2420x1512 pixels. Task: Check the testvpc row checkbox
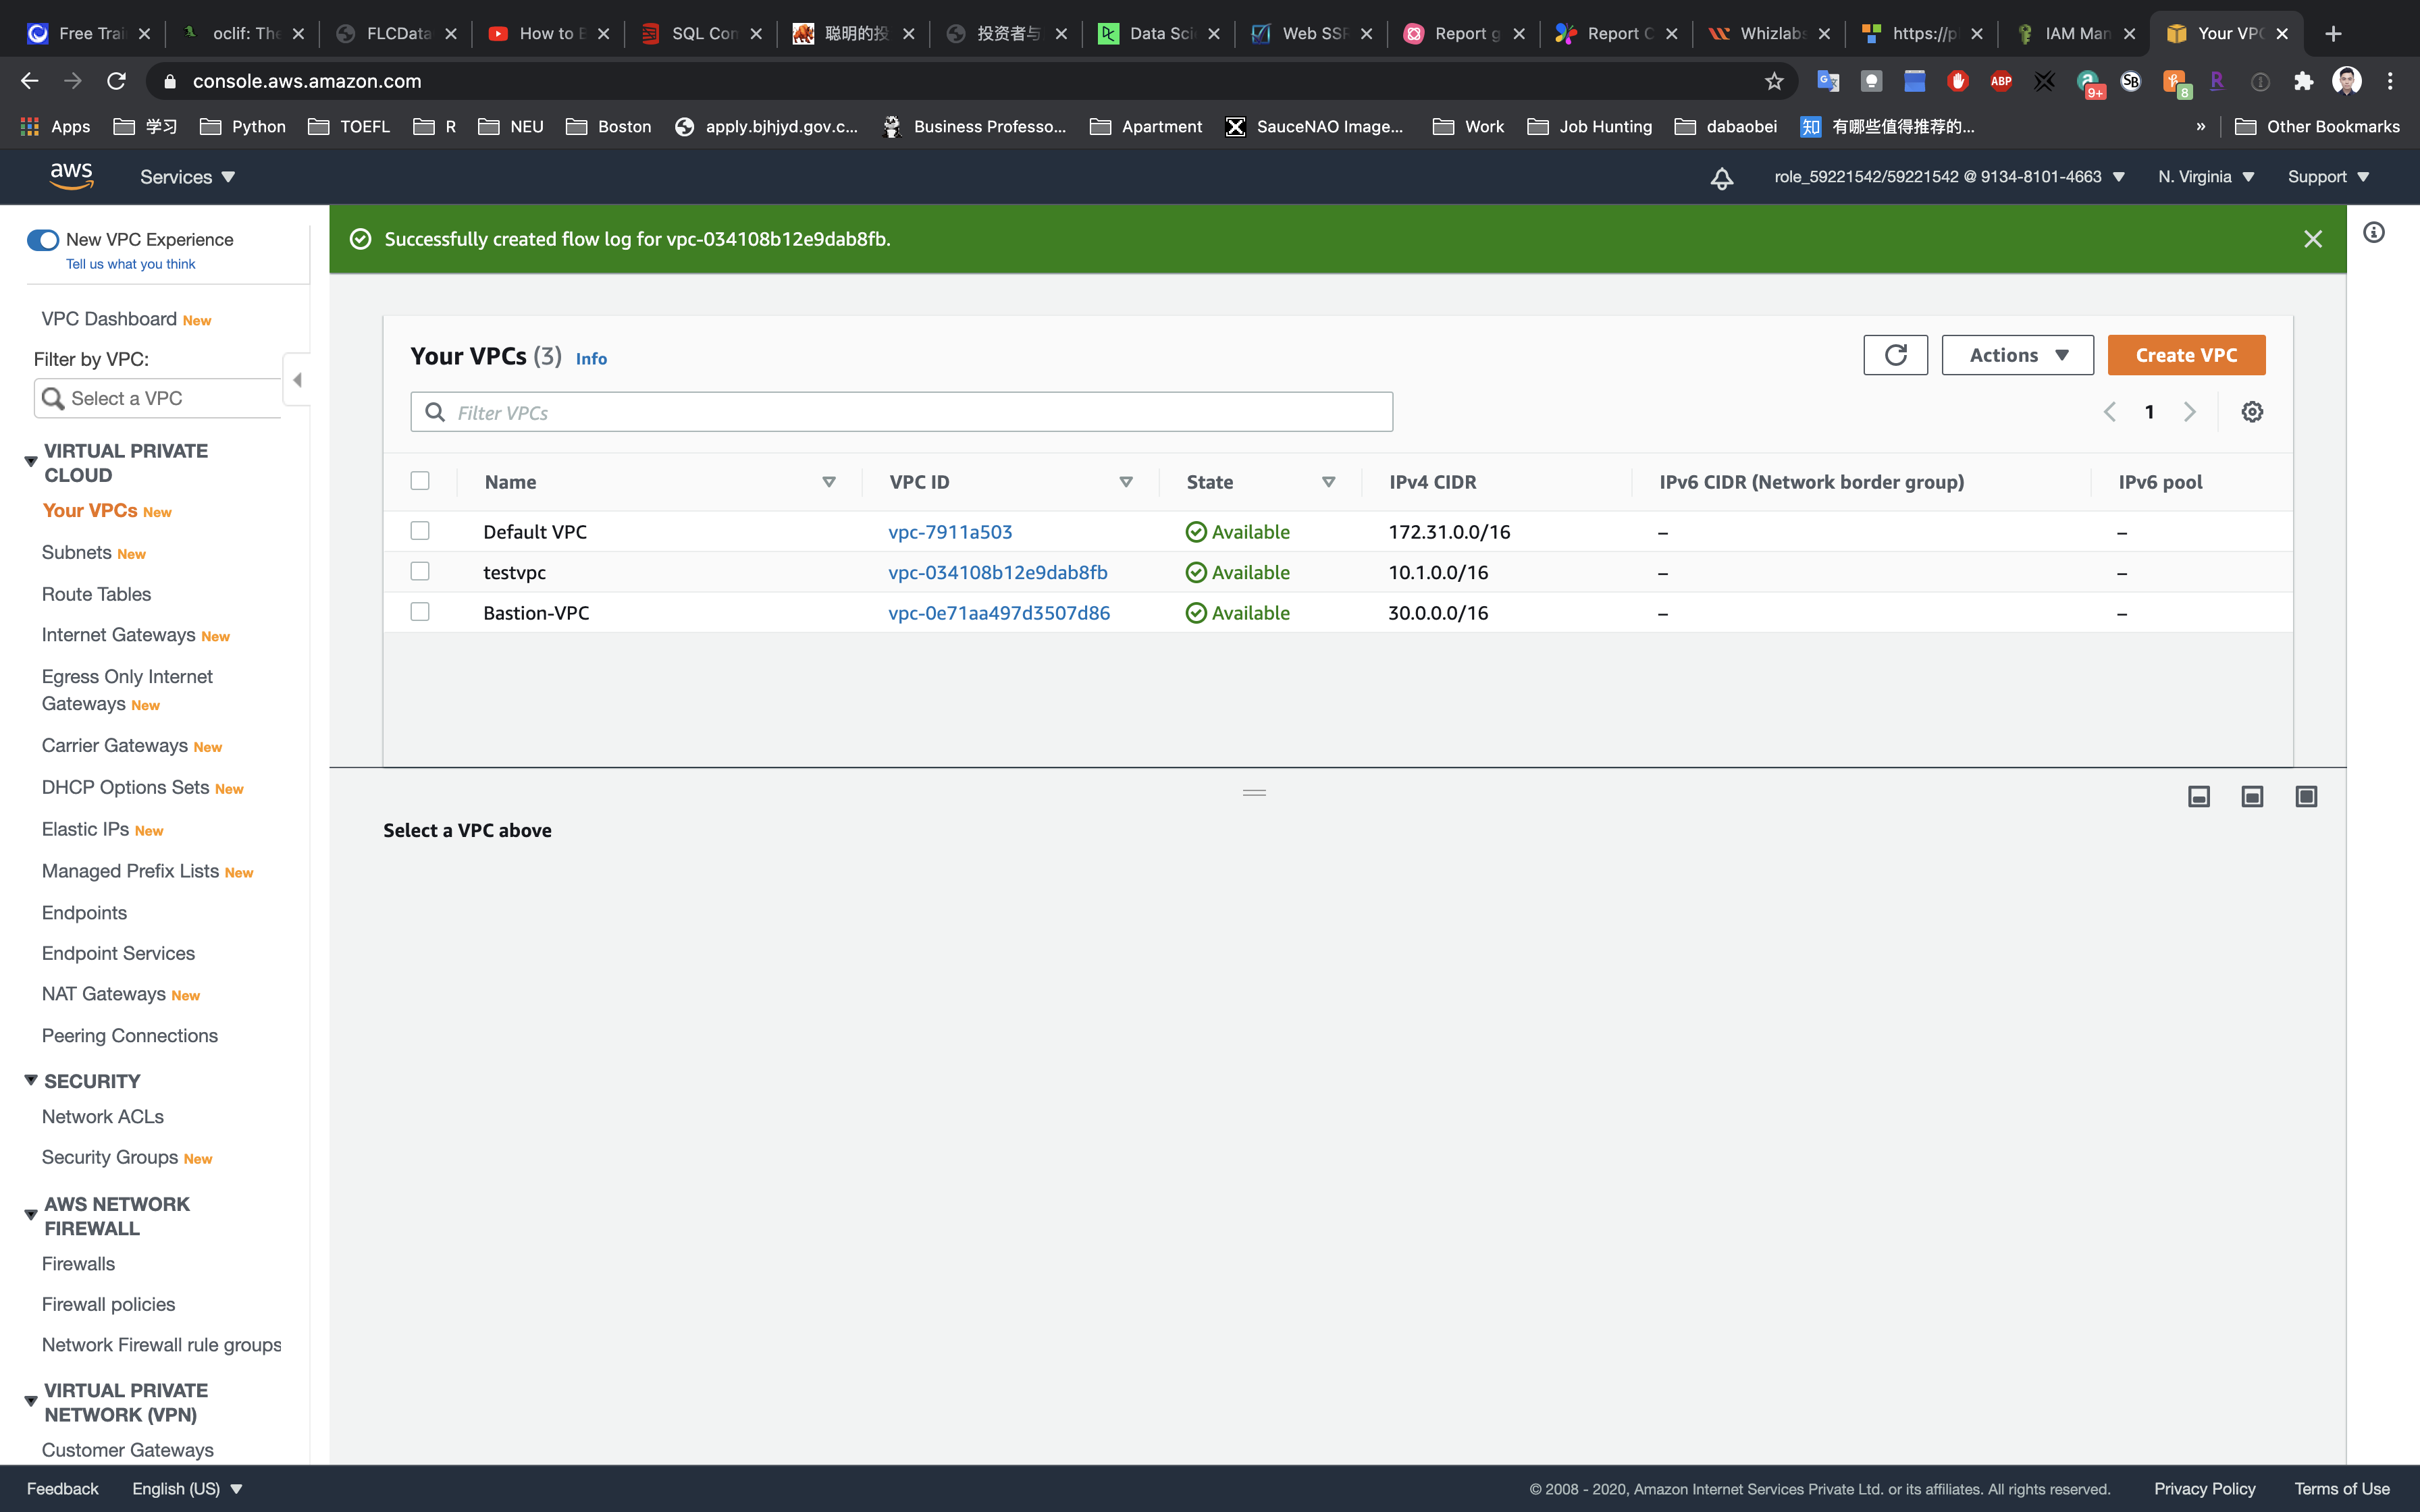(420, 571)
